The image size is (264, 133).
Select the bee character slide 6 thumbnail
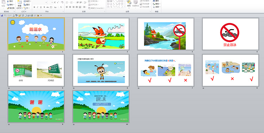(x=101, y=70)
